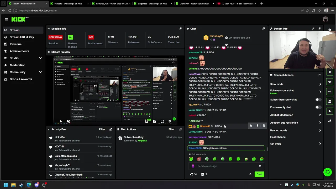Image resolution: width=336 pixels, height=189 pixels.
Task: Enter fullscreen on the stream preview
Action: click(162, 121)
